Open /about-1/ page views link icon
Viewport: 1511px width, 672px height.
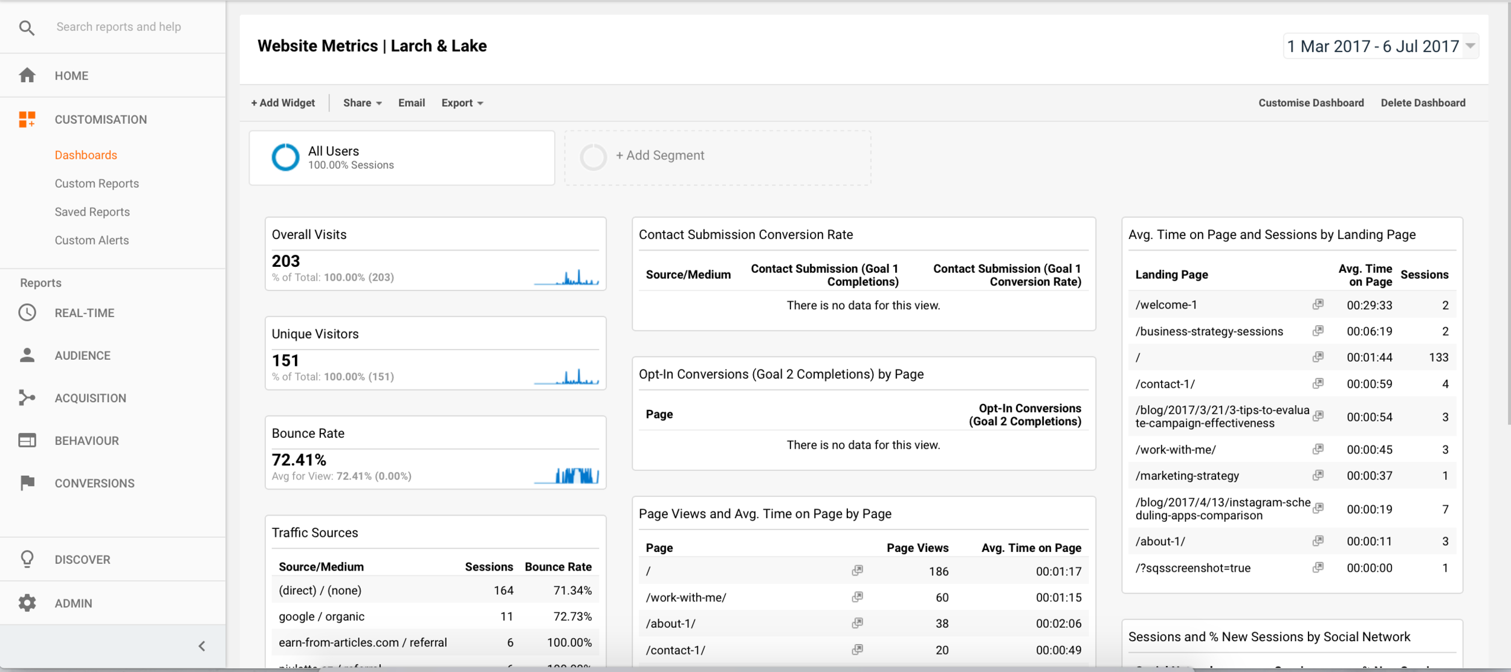coord(858,622)
